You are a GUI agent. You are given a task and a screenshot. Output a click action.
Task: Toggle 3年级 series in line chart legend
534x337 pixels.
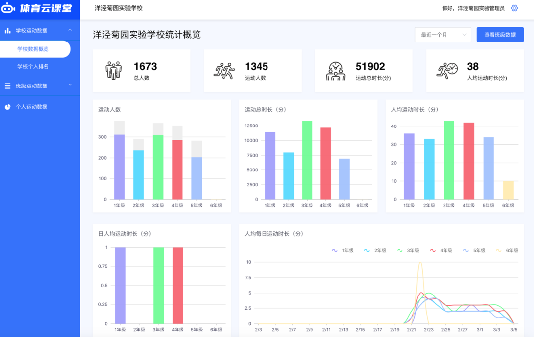[408, 251]
